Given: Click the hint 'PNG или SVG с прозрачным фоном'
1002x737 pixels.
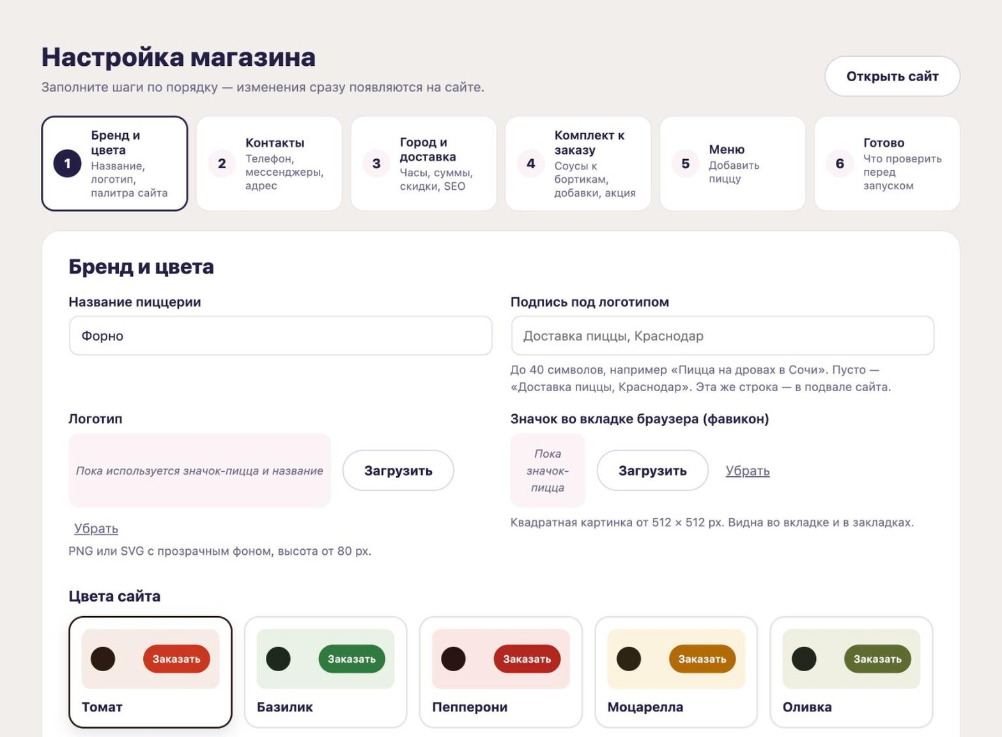Looking at the screenshot, I should point(220,551).
